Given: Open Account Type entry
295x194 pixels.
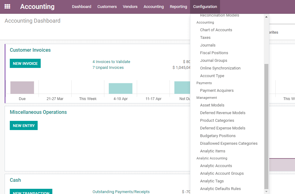Looking at the screenshot, I should pos(212,76).
